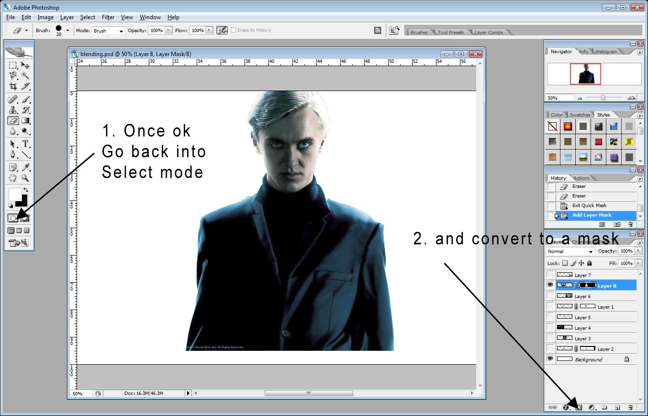Select the Move tool
Image resolution: width=648 pixels, height=416 pixels.
point(25,65)
